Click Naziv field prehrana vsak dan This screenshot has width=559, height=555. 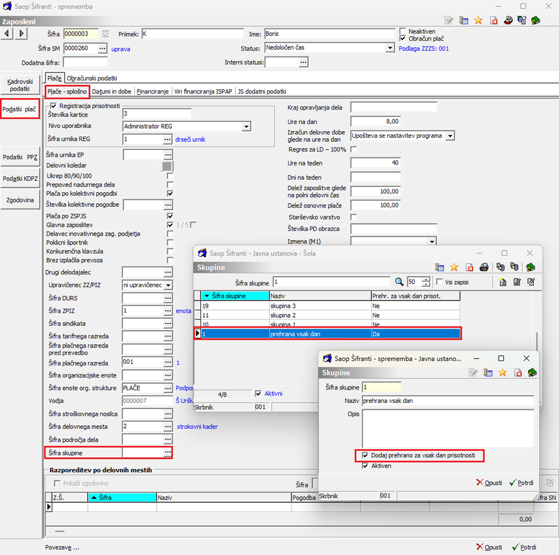point(448,400)
